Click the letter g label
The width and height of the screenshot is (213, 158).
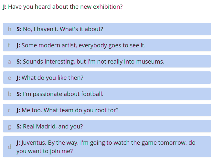click(x=9, y=127)
